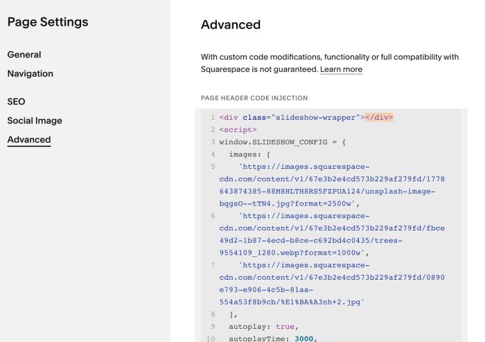Click line number 8 in code gutter
The image size is (485, 342).
point(213,314)
